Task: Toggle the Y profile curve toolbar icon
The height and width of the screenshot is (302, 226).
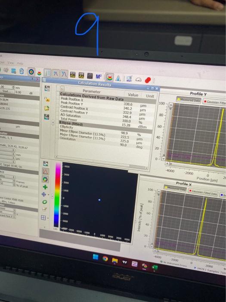Action: [64, 74]
